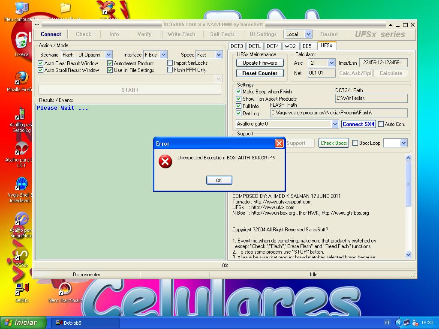The width and height of the screenshot is (439, 329).
Task: Click the SCout desktop shortcut
Action: (21, 254)
